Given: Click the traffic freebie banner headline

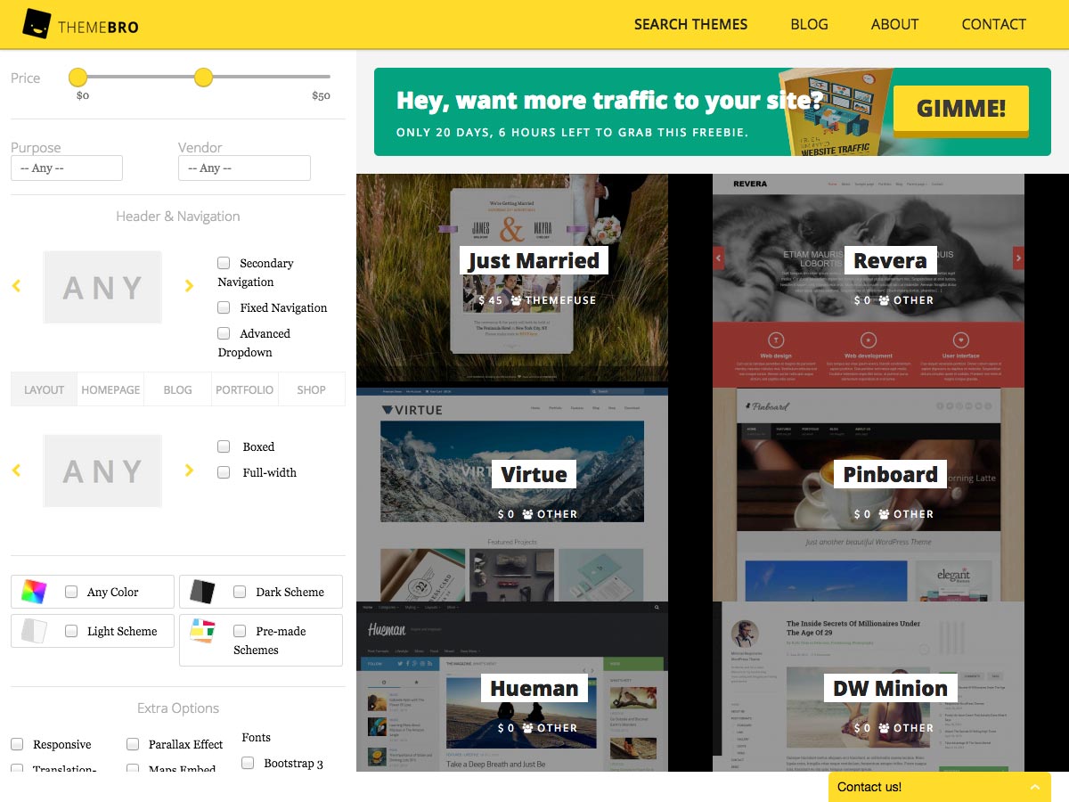Looking at the screenshot, I should pos(609,100).
